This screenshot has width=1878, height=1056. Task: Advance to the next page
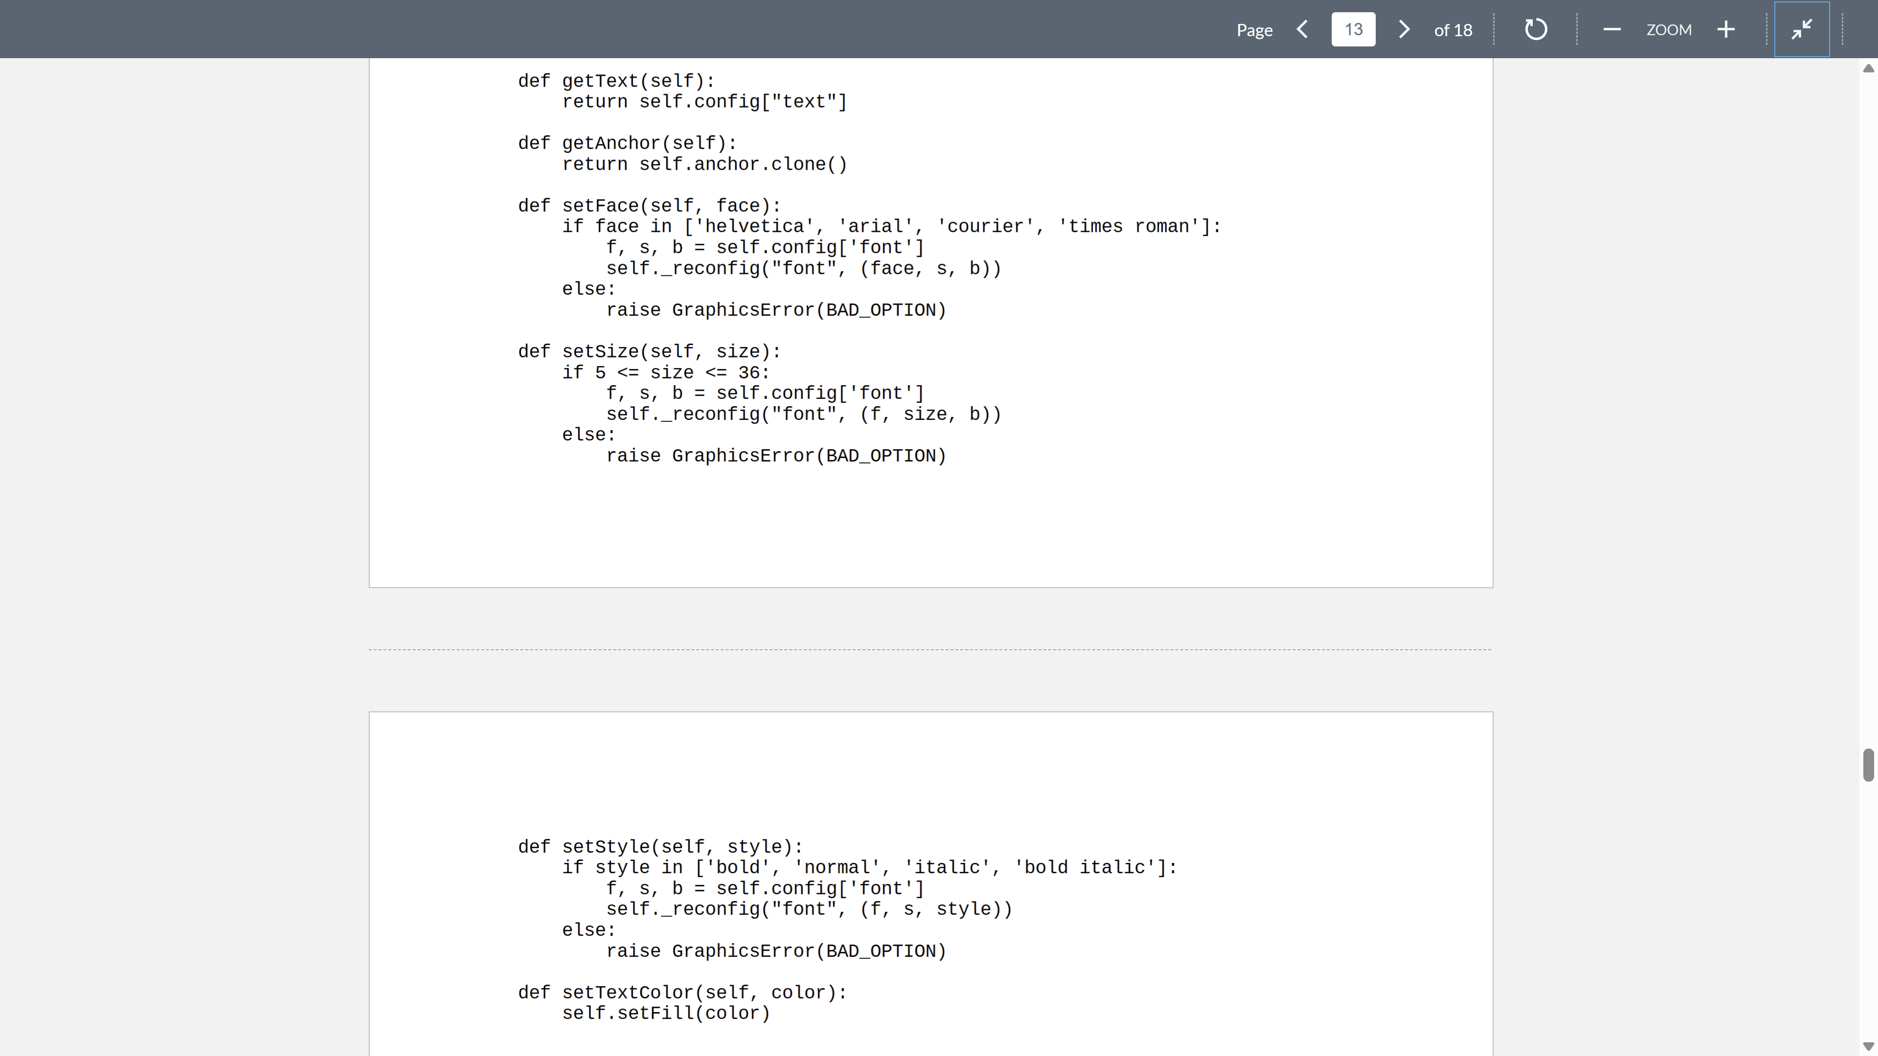pos(1404,29)
